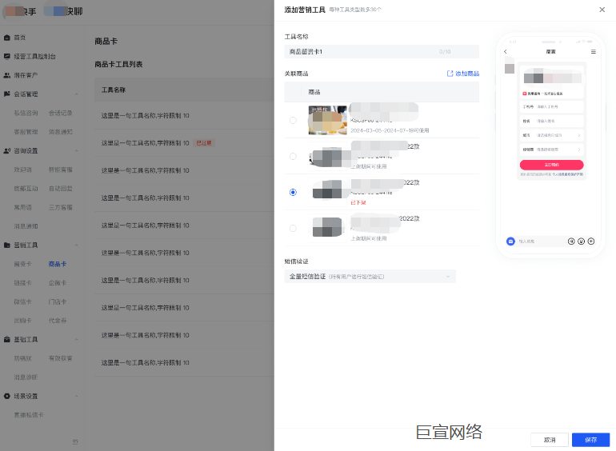This screenshot has height=451, width=616.
Task: Switch to 留资卡 in sidebar
Action: [22, 264]
